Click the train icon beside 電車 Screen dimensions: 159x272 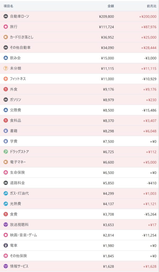pos(6,245)
